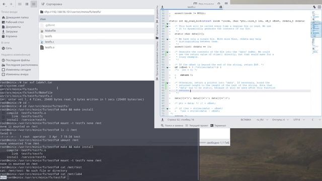
Task: Open Поиск и замена panel
Action: tap(172, 126)
